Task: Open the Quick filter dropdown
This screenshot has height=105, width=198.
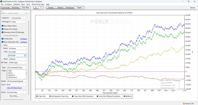Action: tap(17, 92)
